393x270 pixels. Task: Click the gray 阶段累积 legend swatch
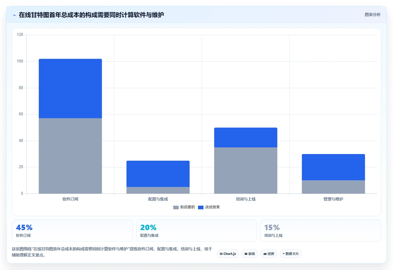coord(176,207)
